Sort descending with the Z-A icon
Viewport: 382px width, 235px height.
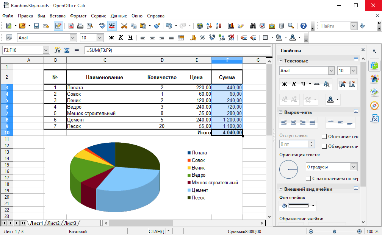click(x=219, y=26)
